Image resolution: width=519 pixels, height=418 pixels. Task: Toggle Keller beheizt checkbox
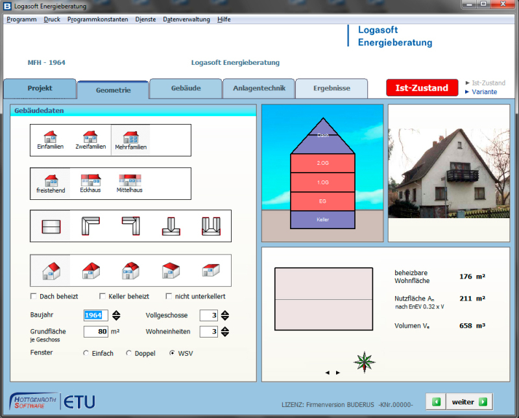pos(103,296)
